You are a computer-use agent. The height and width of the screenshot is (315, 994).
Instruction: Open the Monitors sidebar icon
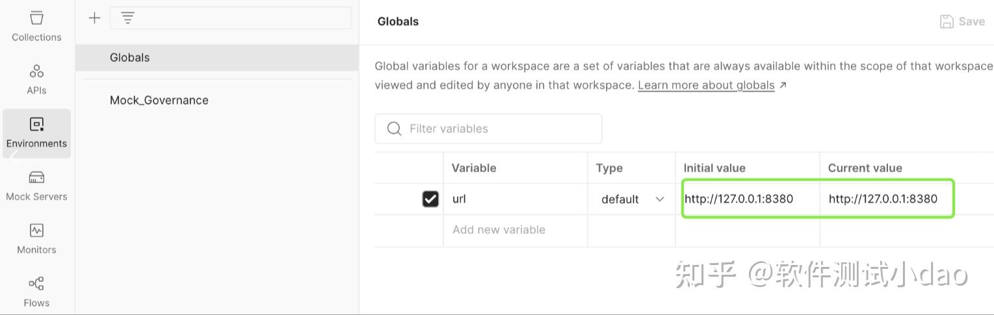point(36,231)
